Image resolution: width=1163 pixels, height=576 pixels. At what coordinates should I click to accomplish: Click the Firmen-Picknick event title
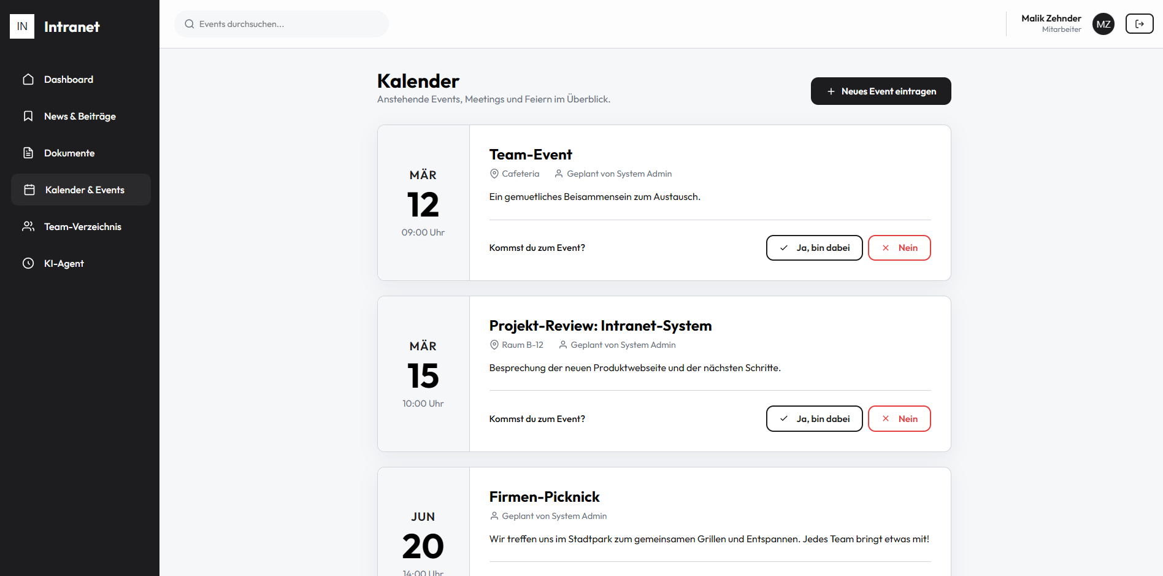tap(544, 497)
